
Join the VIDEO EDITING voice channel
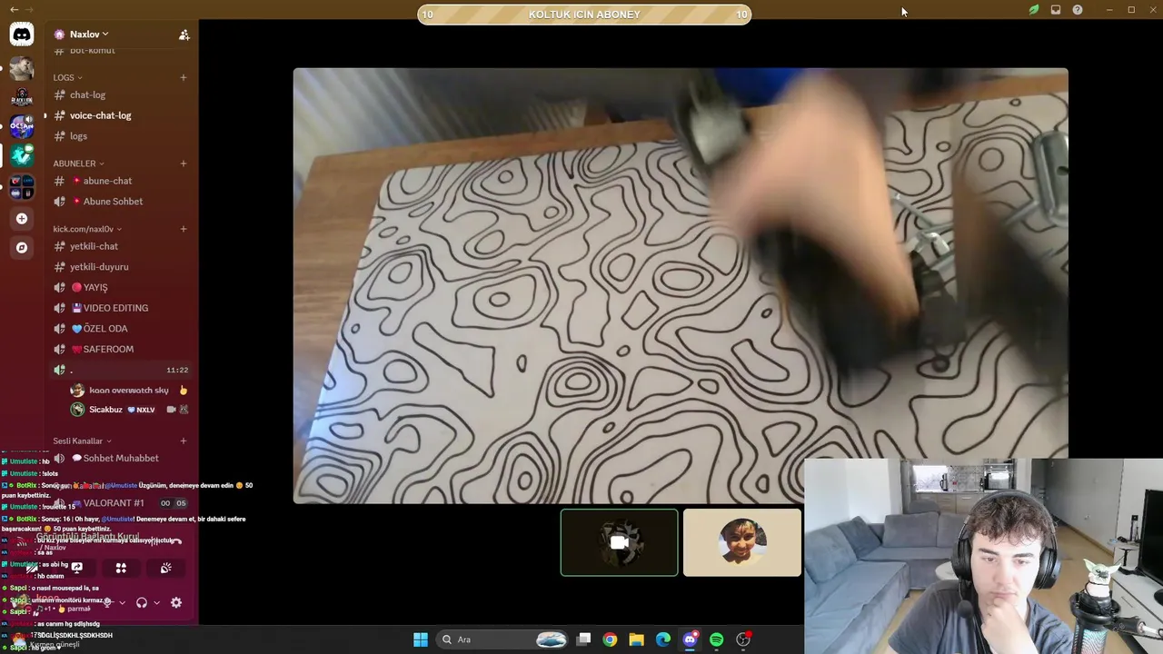click(120, 308)
